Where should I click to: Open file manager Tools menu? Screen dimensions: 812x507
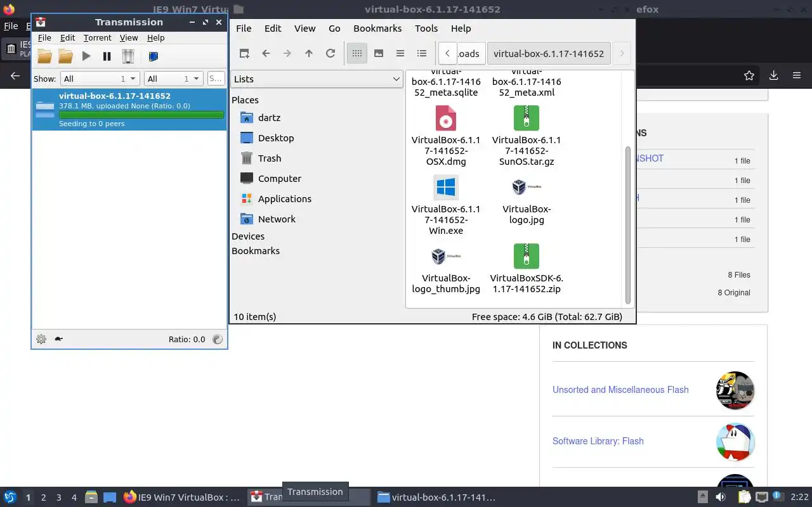tap(426, 29)
